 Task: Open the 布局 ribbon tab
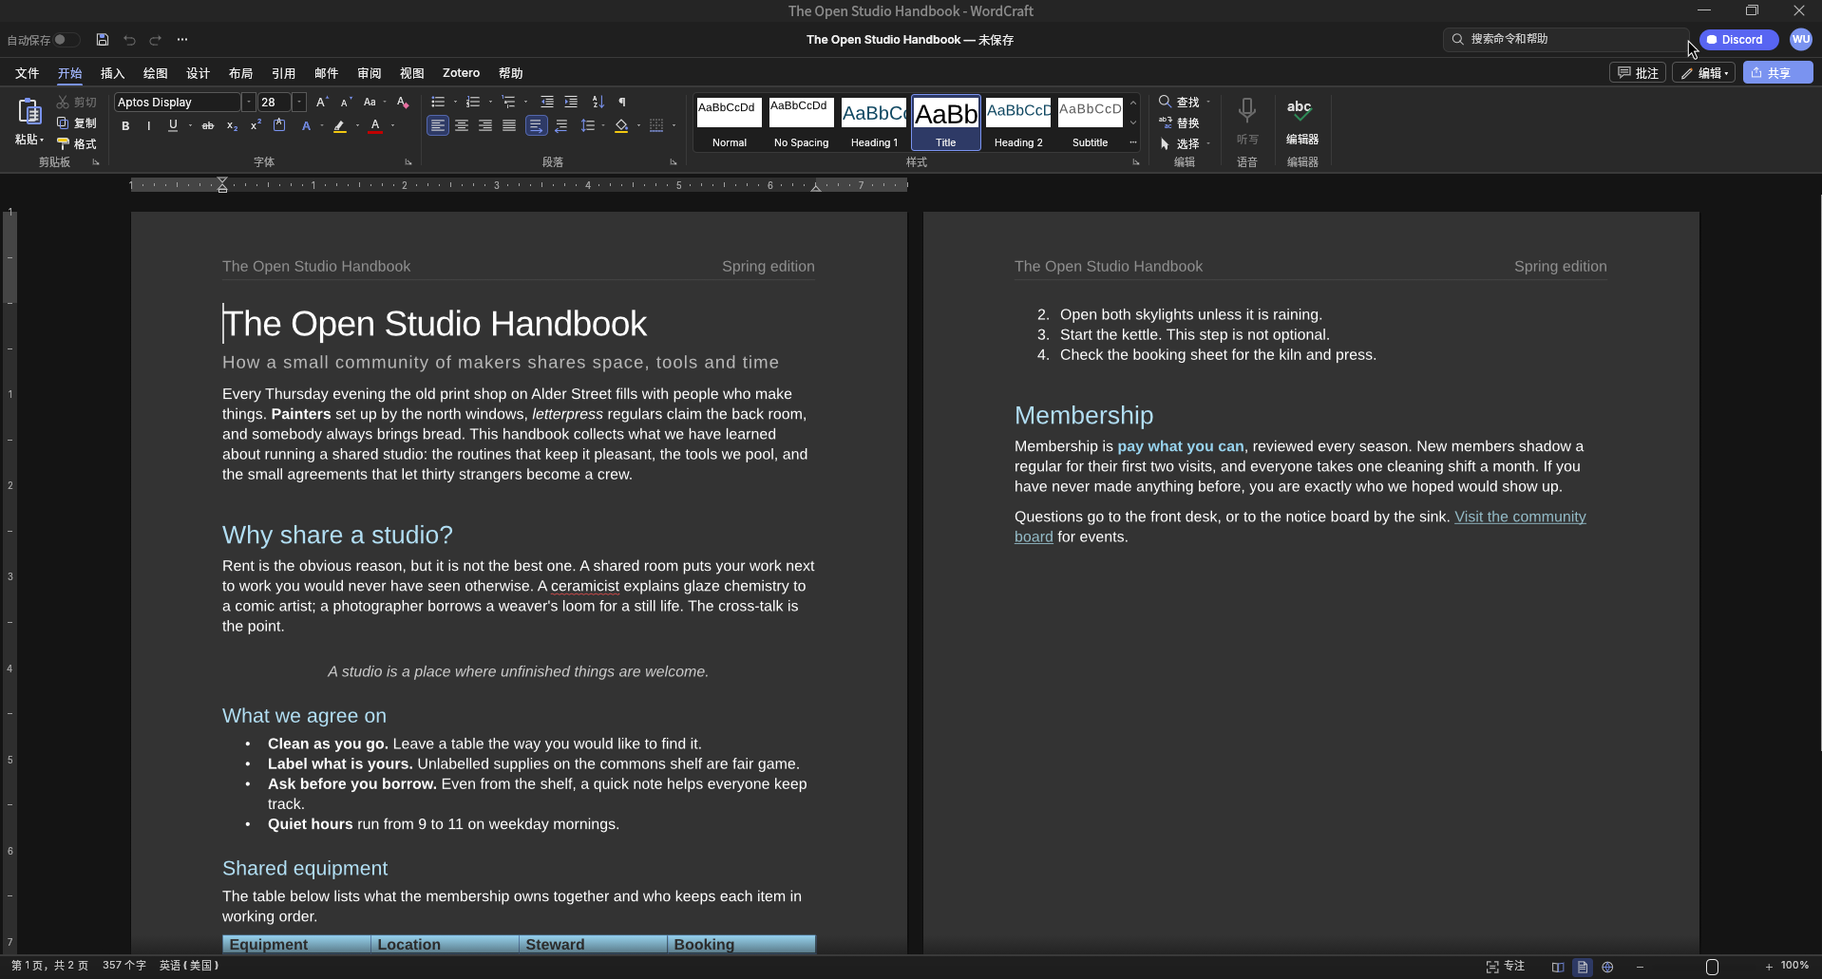(x=240, y=73)
